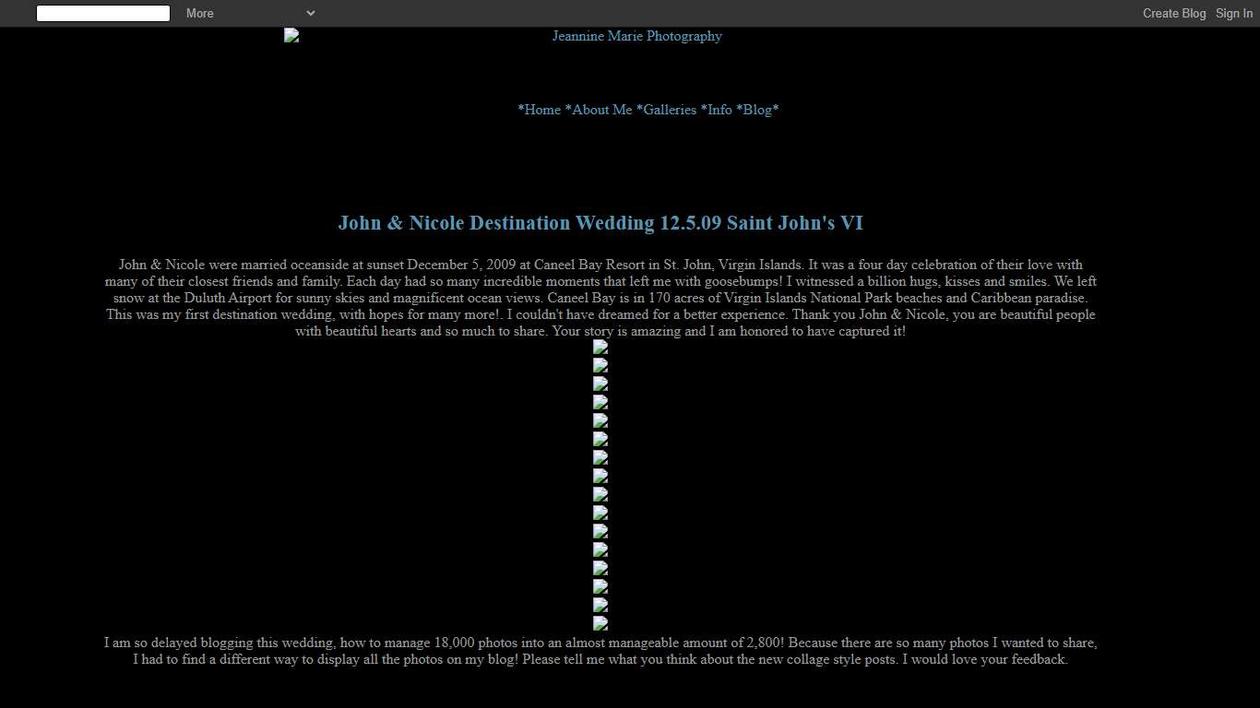1260x708 pixels.
Task: Click the broken header image icon
Action: pos(291,36)
